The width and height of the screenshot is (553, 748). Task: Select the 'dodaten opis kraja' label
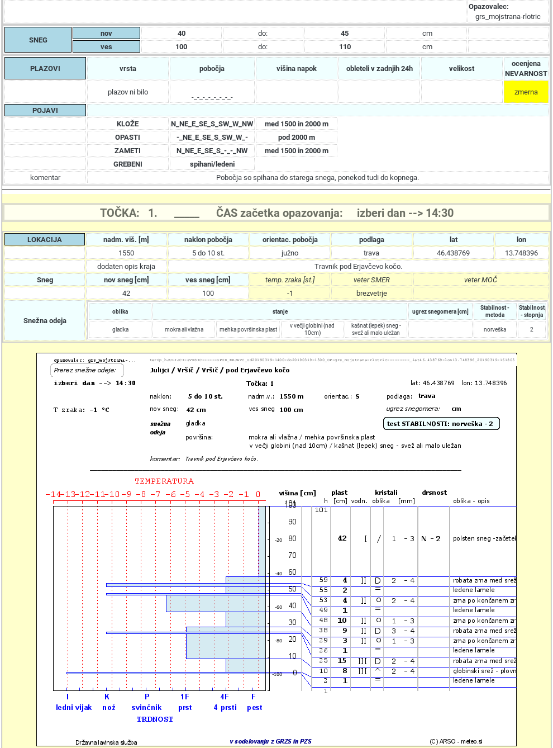[x=126, y=267]
